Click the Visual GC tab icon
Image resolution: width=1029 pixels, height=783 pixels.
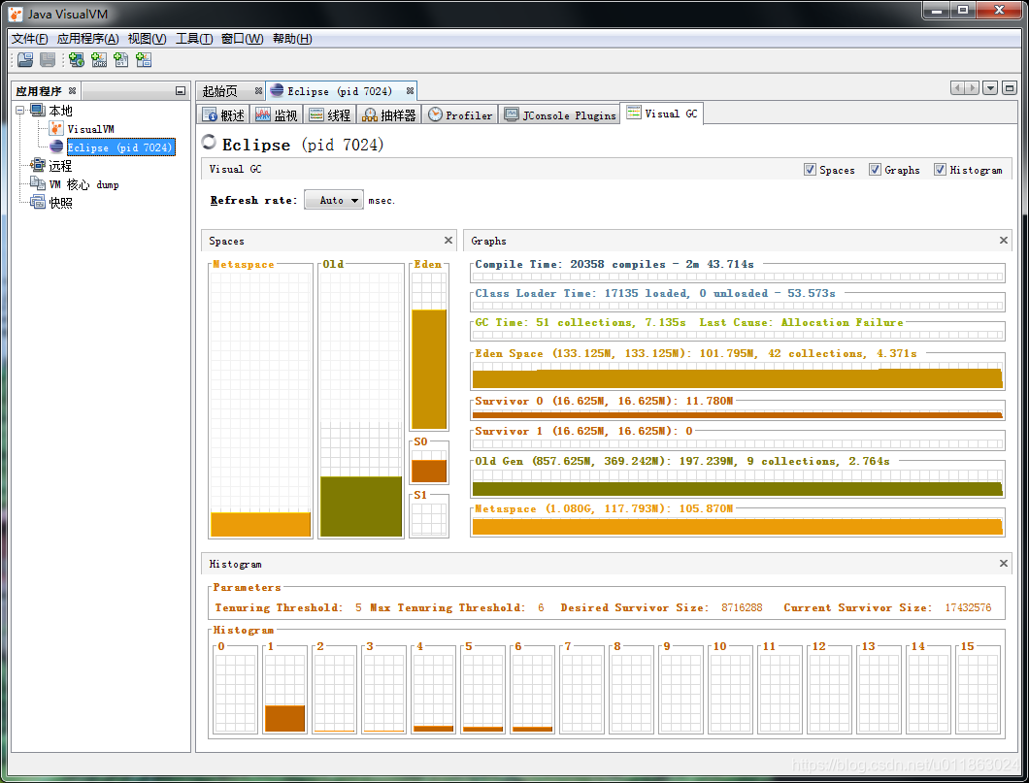coord(634,113)
